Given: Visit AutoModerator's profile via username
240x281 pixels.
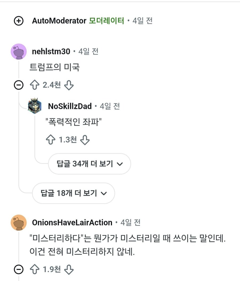Looking at the screenshot, I should 59,21.
